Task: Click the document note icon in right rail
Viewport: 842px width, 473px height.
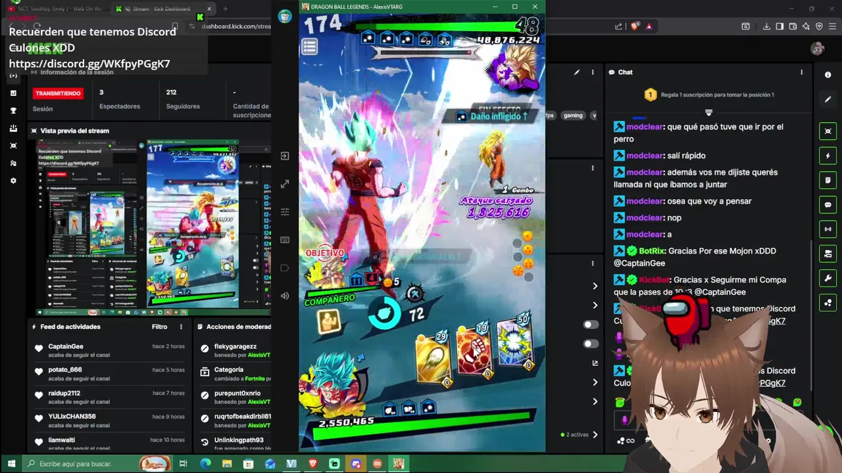Action: [828, 180]
